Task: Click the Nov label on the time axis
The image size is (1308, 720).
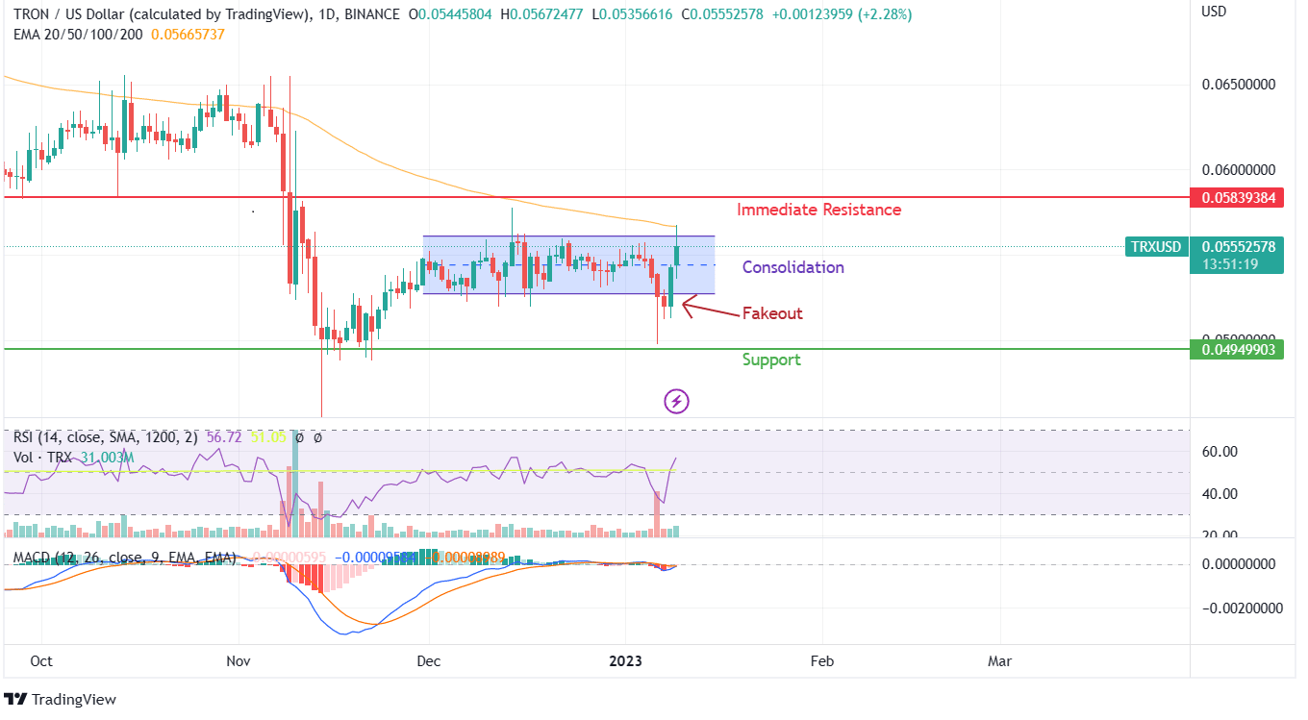Action: coord(239,661)
